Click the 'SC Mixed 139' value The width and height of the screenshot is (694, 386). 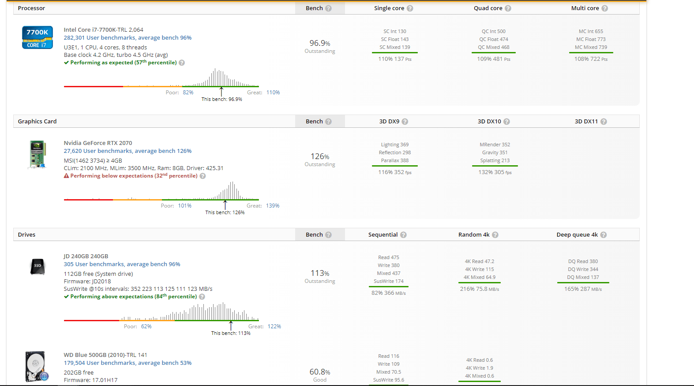395,48
